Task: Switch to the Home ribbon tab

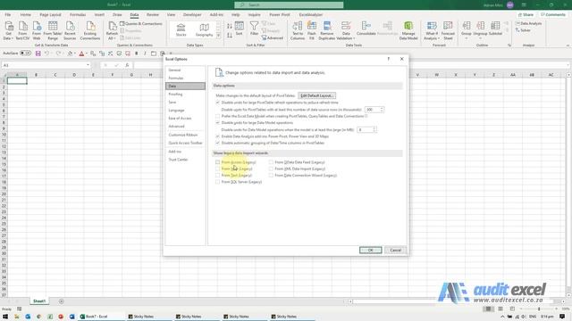Action: click(26, 14)
